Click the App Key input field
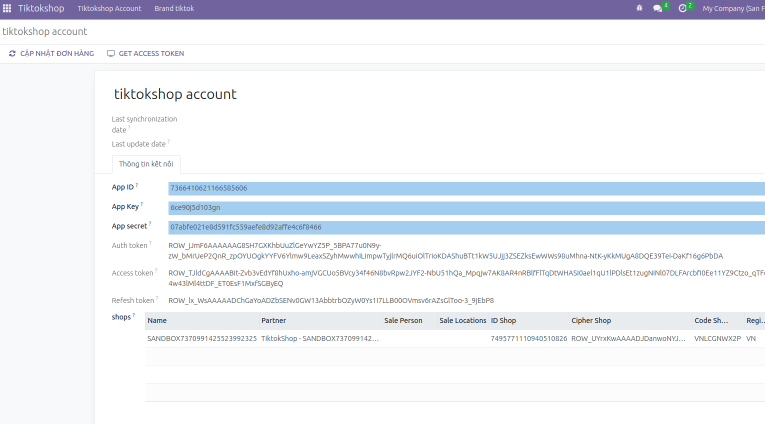Viewport: 765px width, 424px height. point(465,208)
